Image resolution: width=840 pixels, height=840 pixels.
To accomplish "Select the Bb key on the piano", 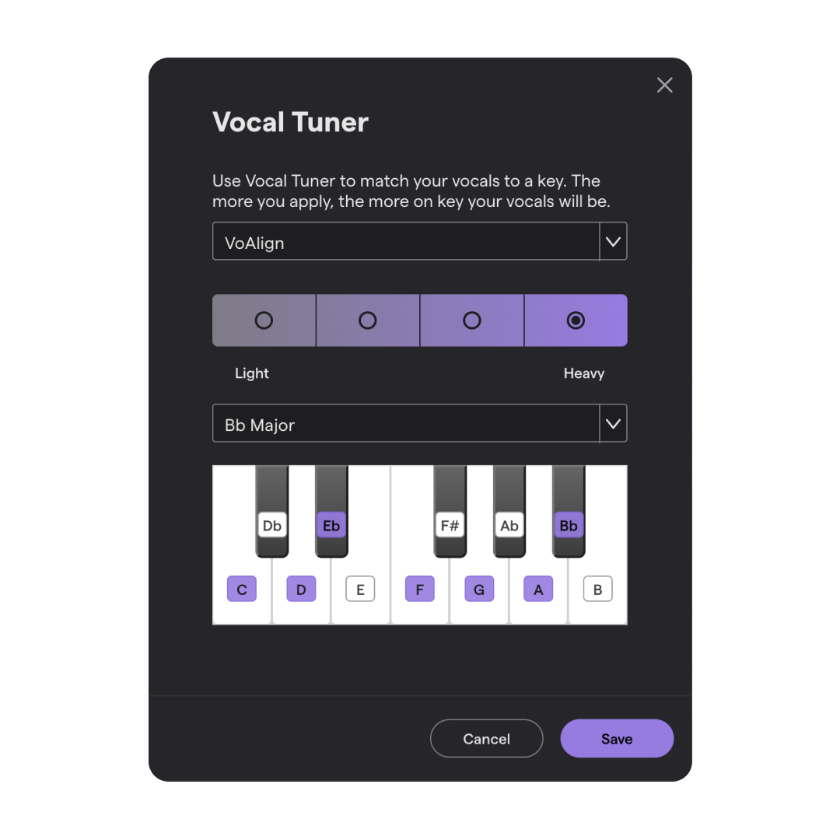I will (x=569, y=526).
